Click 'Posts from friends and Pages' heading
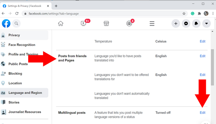The width and height of the screenshot is (216, 124). click(72, 58)
